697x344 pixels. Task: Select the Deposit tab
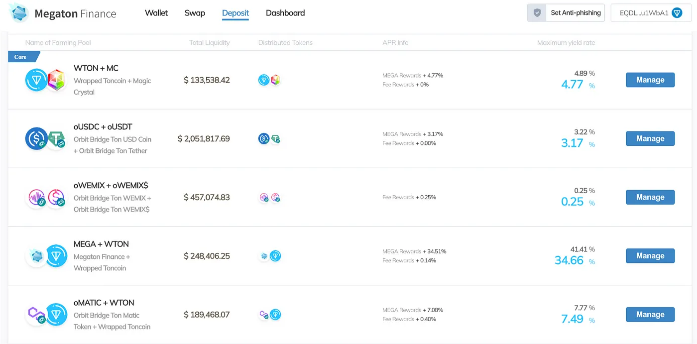click(x=235, y=13)
